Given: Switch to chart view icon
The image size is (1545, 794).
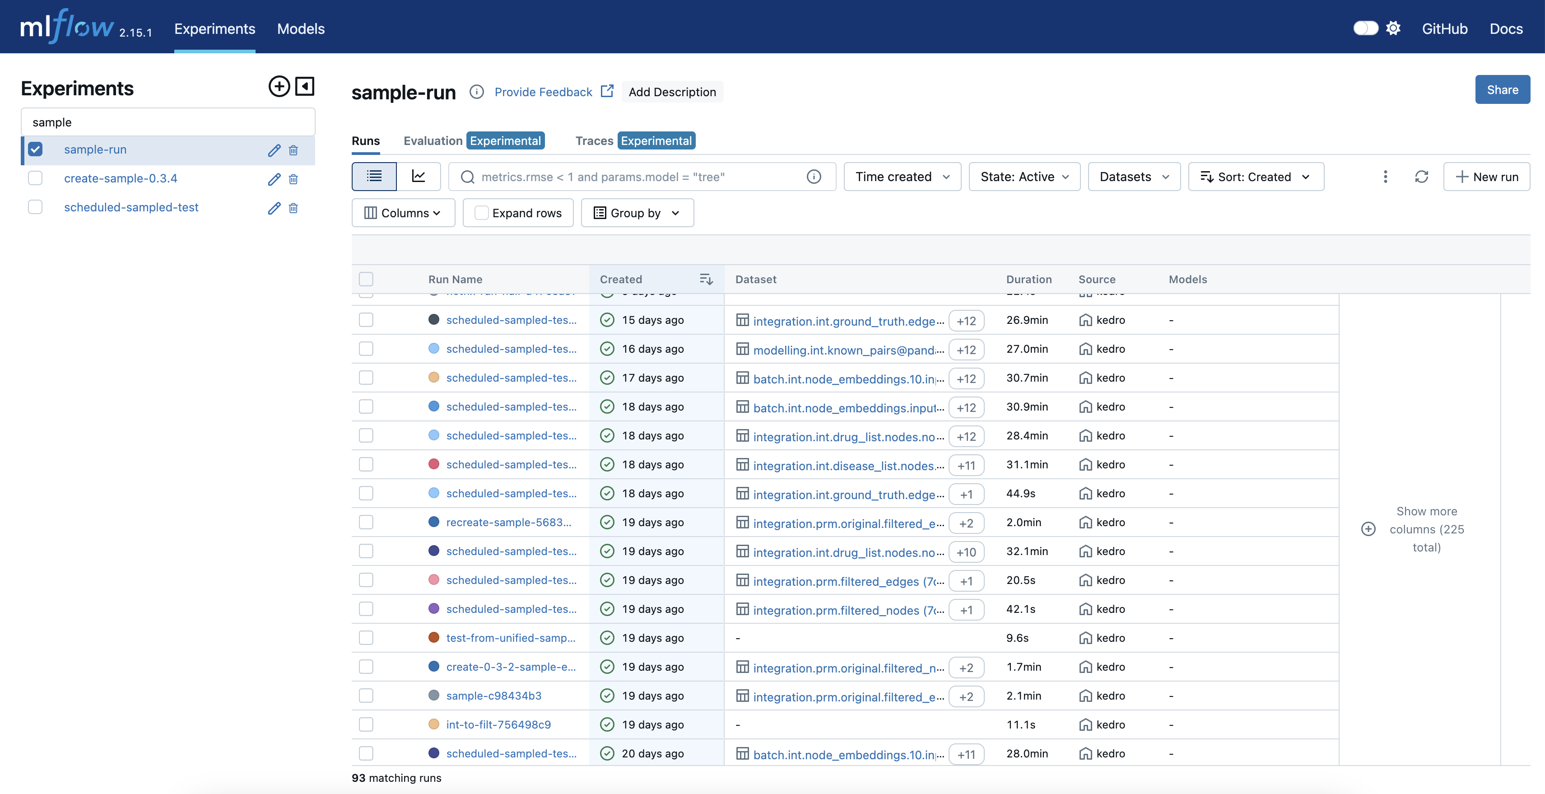Looking at the screenshot, I should pos(419,177).
